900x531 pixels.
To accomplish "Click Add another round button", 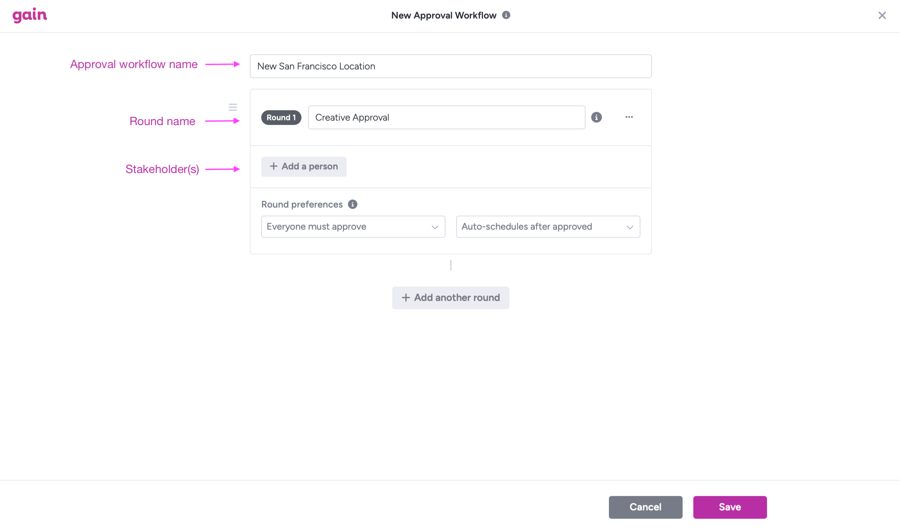I will (450, 298).
